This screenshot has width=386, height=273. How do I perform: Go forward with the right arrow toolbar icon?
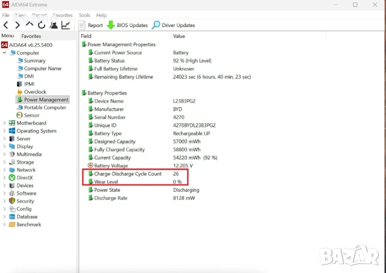(x=17, y=25)
